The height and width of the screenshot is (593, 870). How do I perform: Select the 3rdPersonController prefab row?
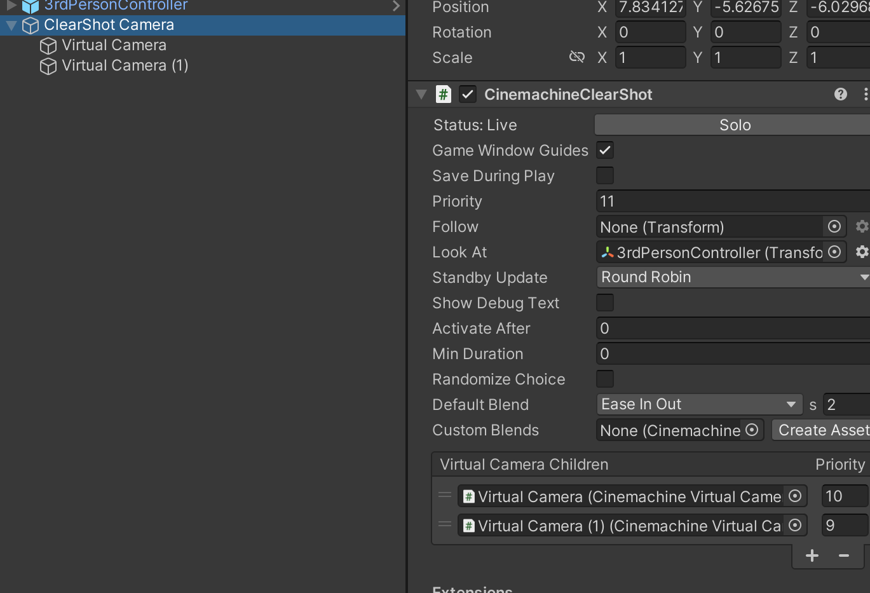tap(203, 6)
